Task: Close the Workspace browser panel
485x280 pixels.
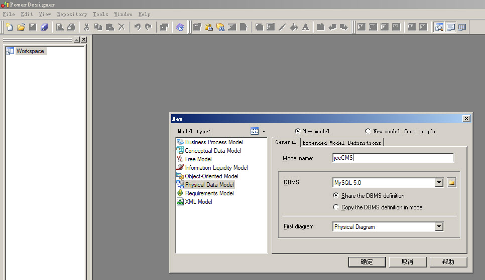Action: click(84, 40)
